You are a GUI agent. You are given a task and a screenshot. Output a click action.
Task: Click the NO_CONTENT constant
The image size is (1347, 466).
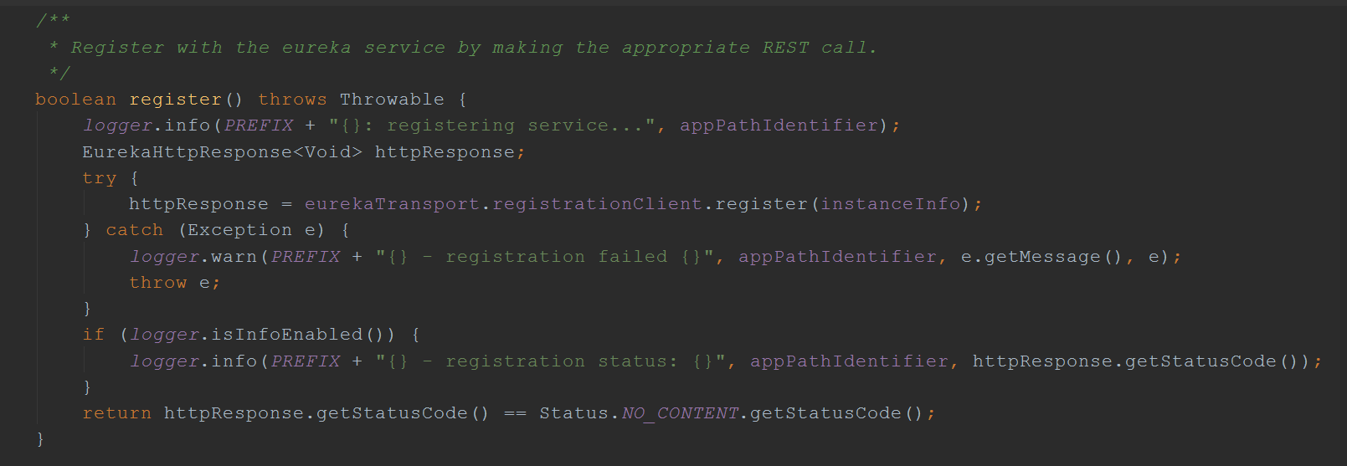[680, 413]
